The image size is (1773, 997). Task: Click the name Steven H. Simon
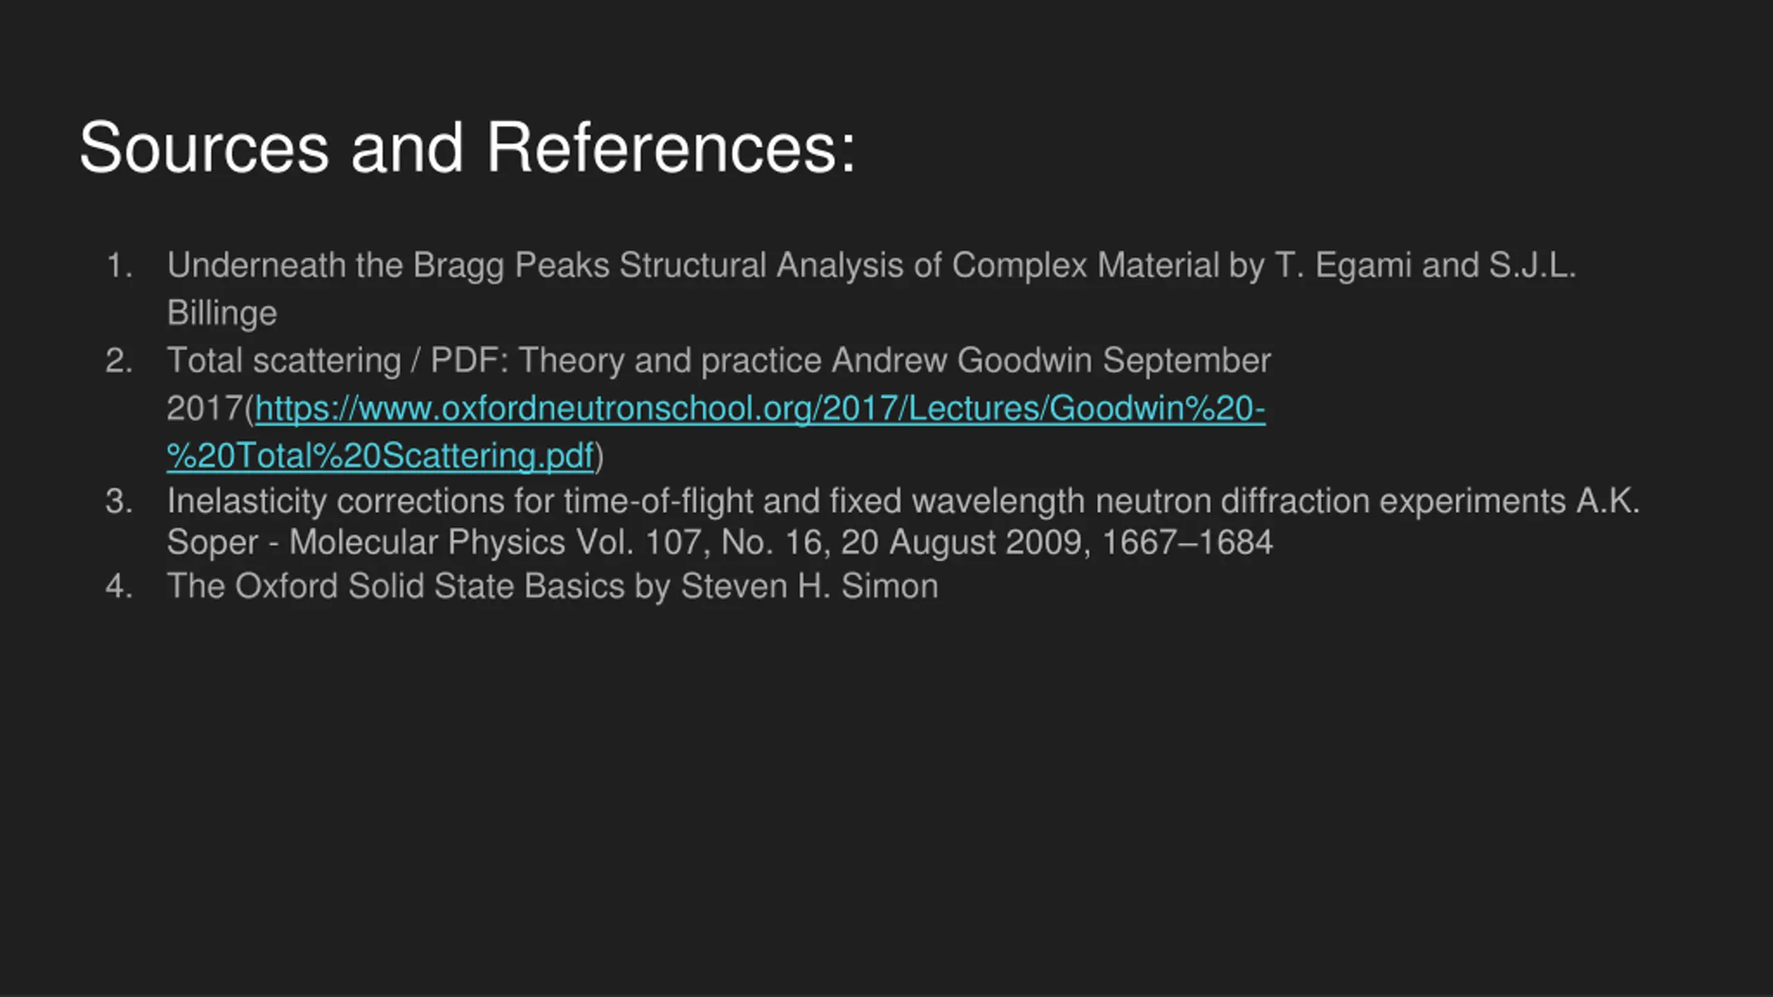click(x=810, y=586)
